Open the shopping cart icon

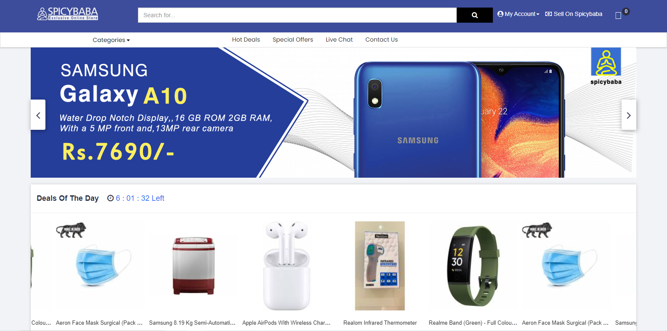[618, 16]
